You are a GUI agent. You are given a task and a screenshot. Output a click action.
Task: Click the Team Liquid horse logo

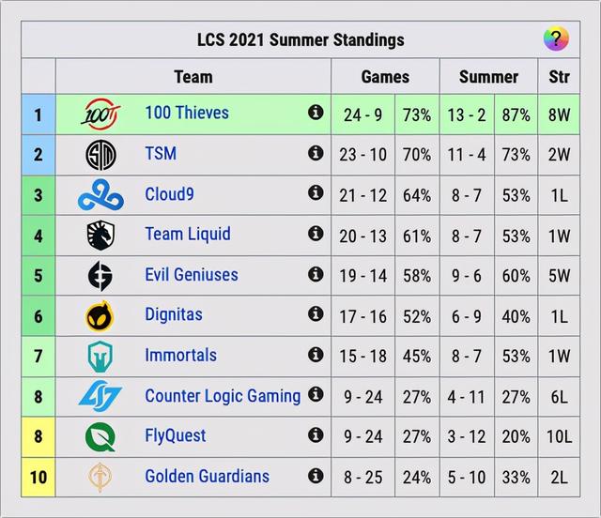point(100,236)
